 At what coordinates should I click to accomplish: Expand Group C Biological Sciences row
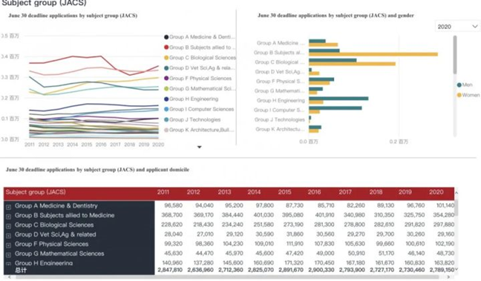(x=8, y=226)
